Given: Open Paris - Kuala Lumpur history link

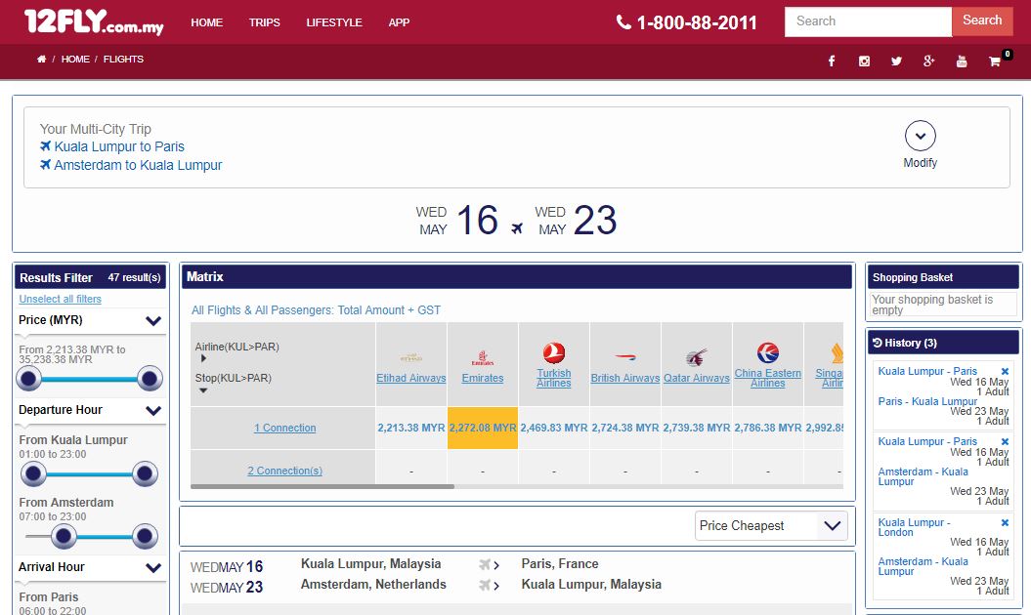Looking at the screenshot, I should coord(927,401).
